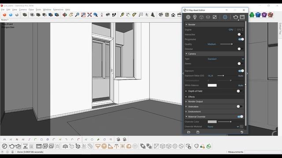Image resolution: width=282 pixels, height=158 pixels.
Task: Open the White Balance color swatch
Action: coord(212,85)
